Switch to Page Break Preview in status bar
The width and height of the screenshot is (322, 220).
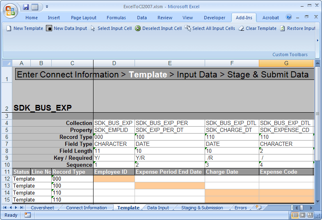(x=310, y=215)
